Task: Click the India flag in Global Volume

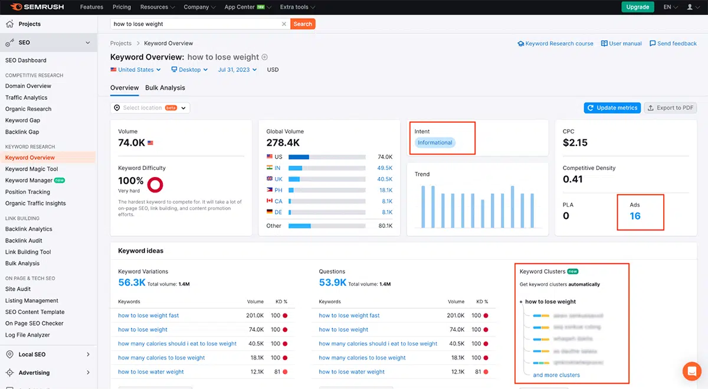Action: click(x=270, y=168)
